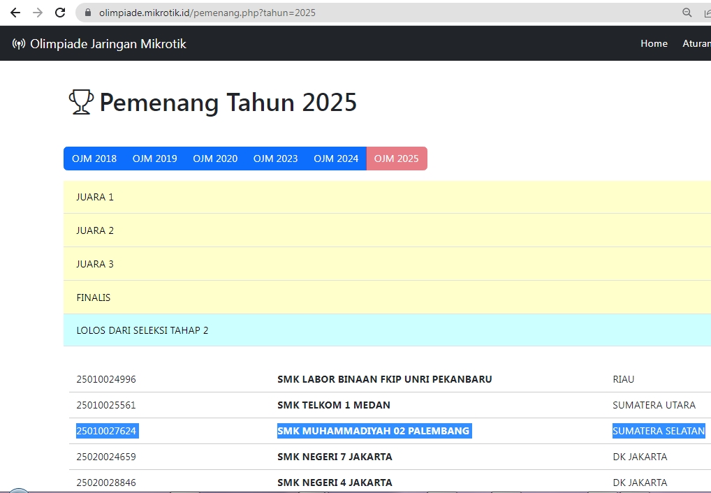Expand the JUARA 1 section
This screenshot has height=493, width=711.
(95, 197)
